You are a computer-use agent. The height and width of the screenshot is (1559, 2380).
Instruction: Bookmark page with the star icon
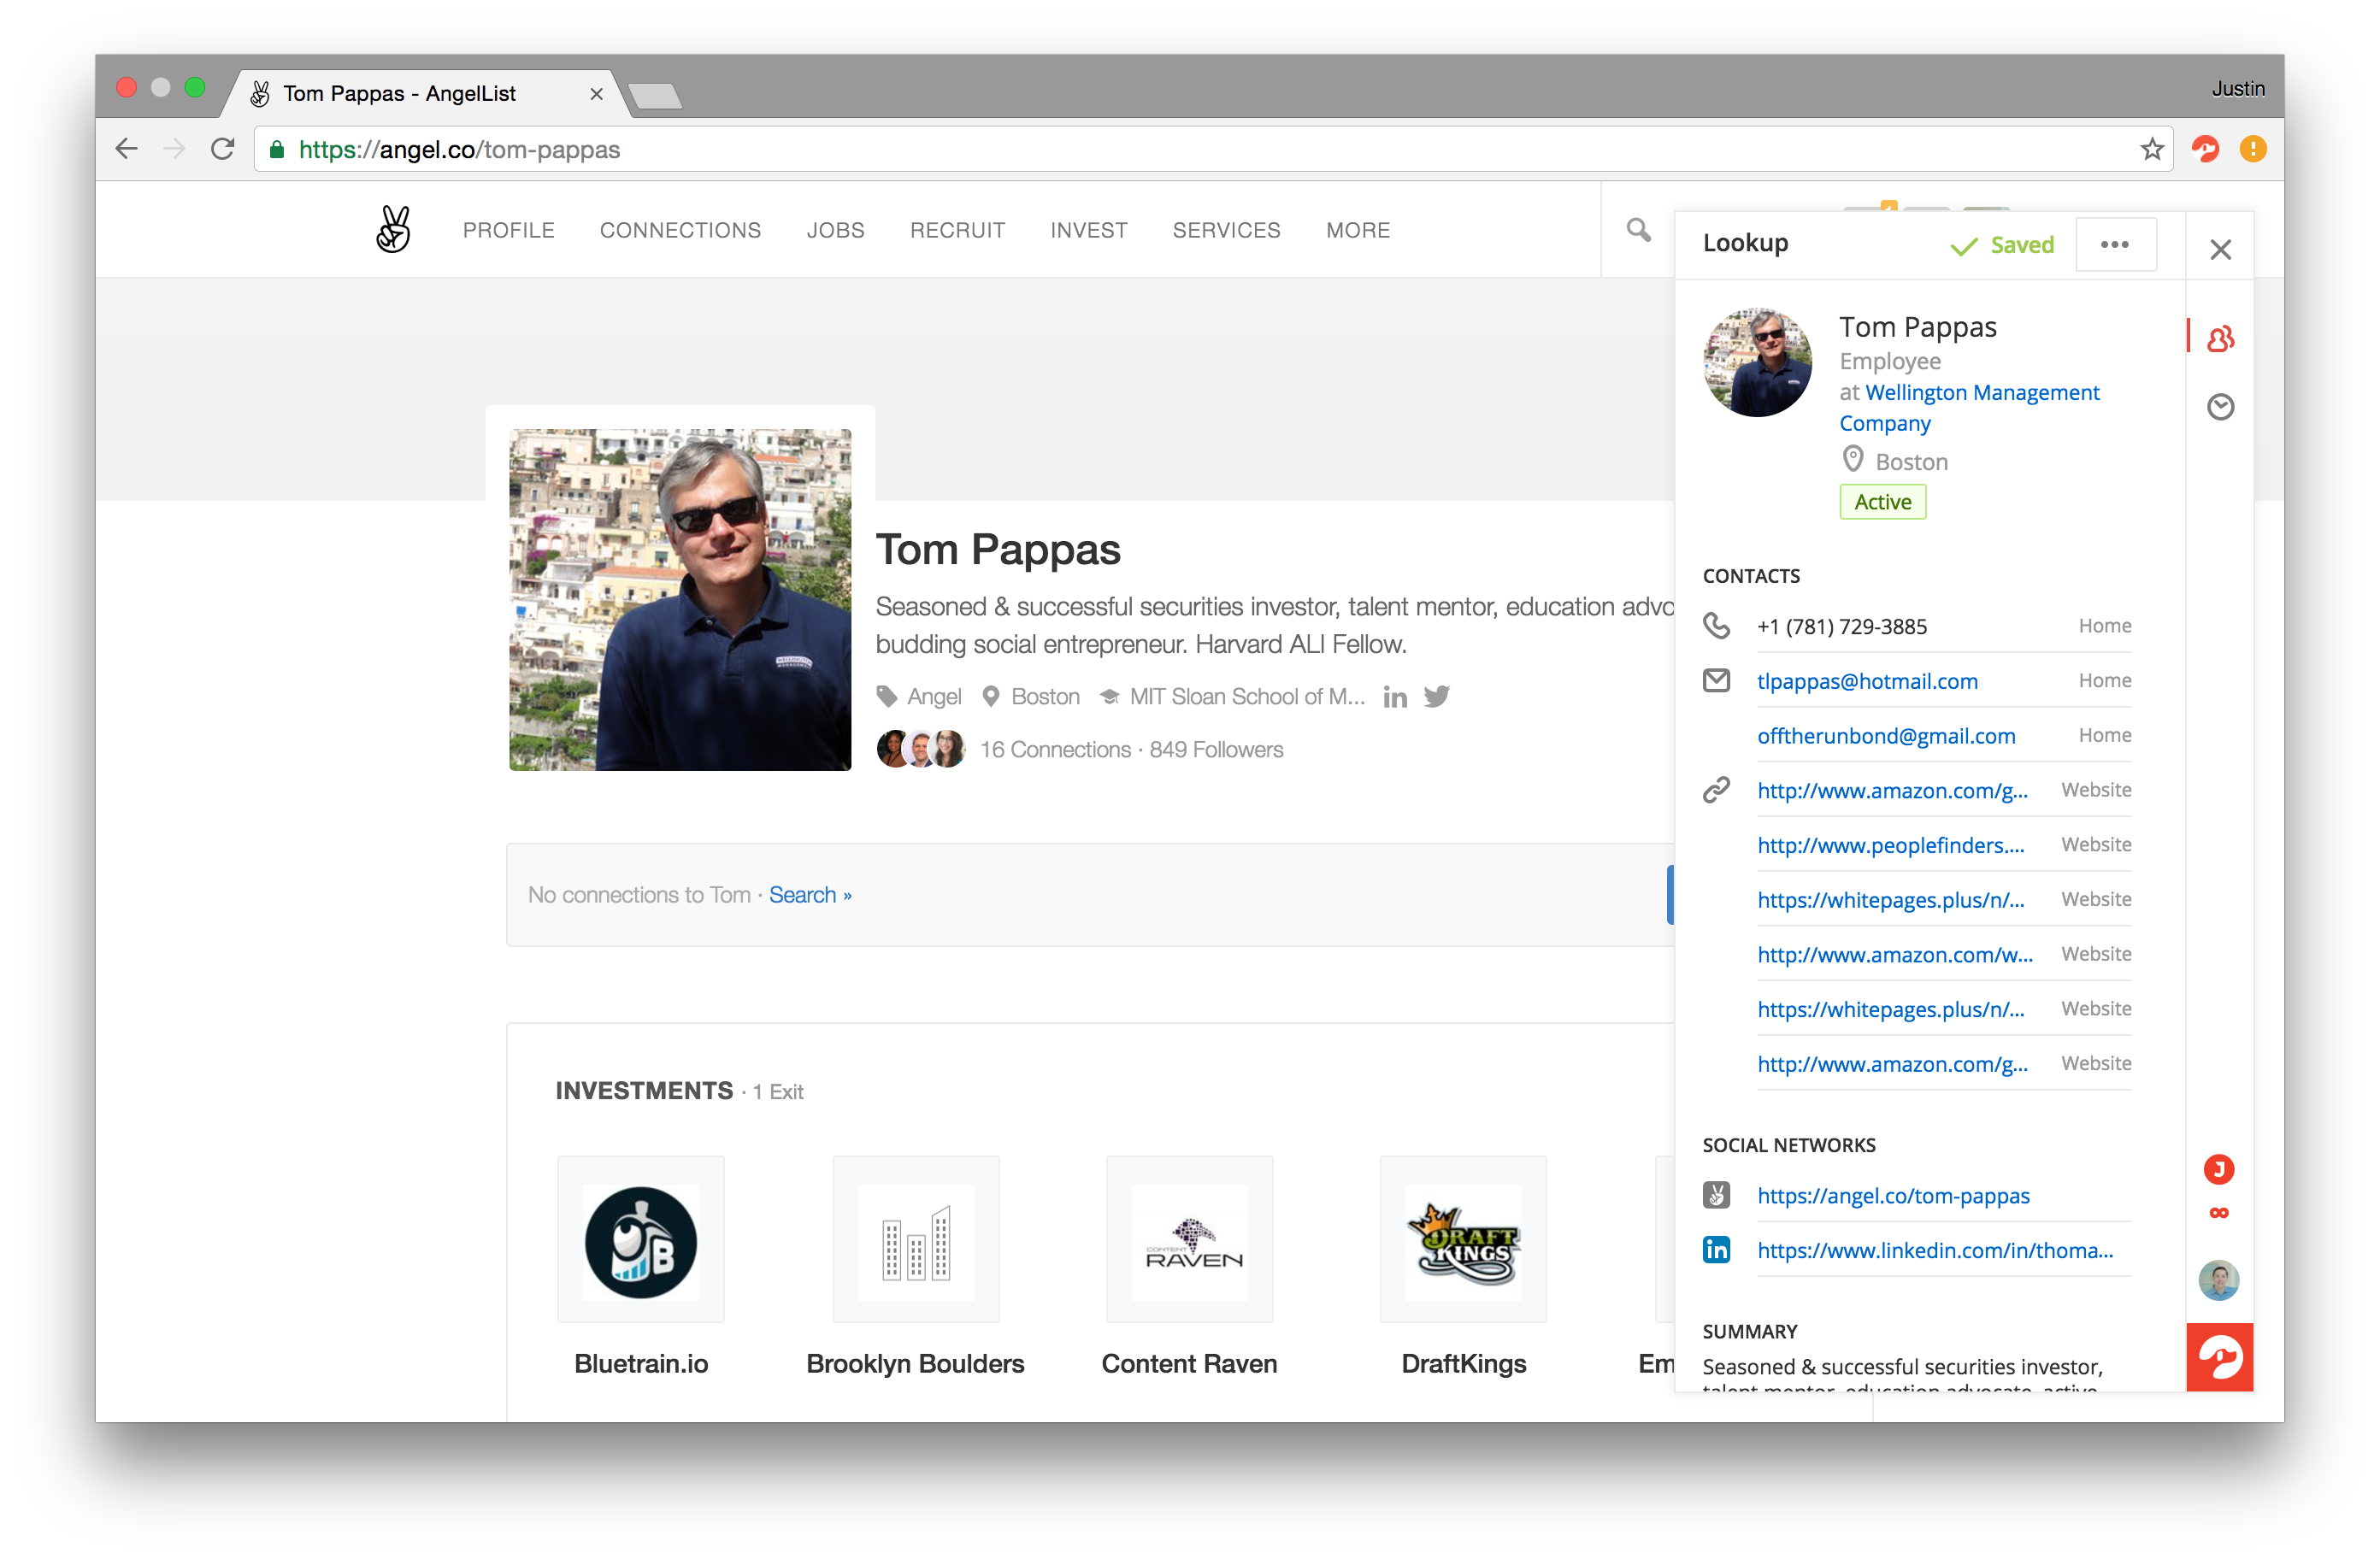tap(2152, 150)
